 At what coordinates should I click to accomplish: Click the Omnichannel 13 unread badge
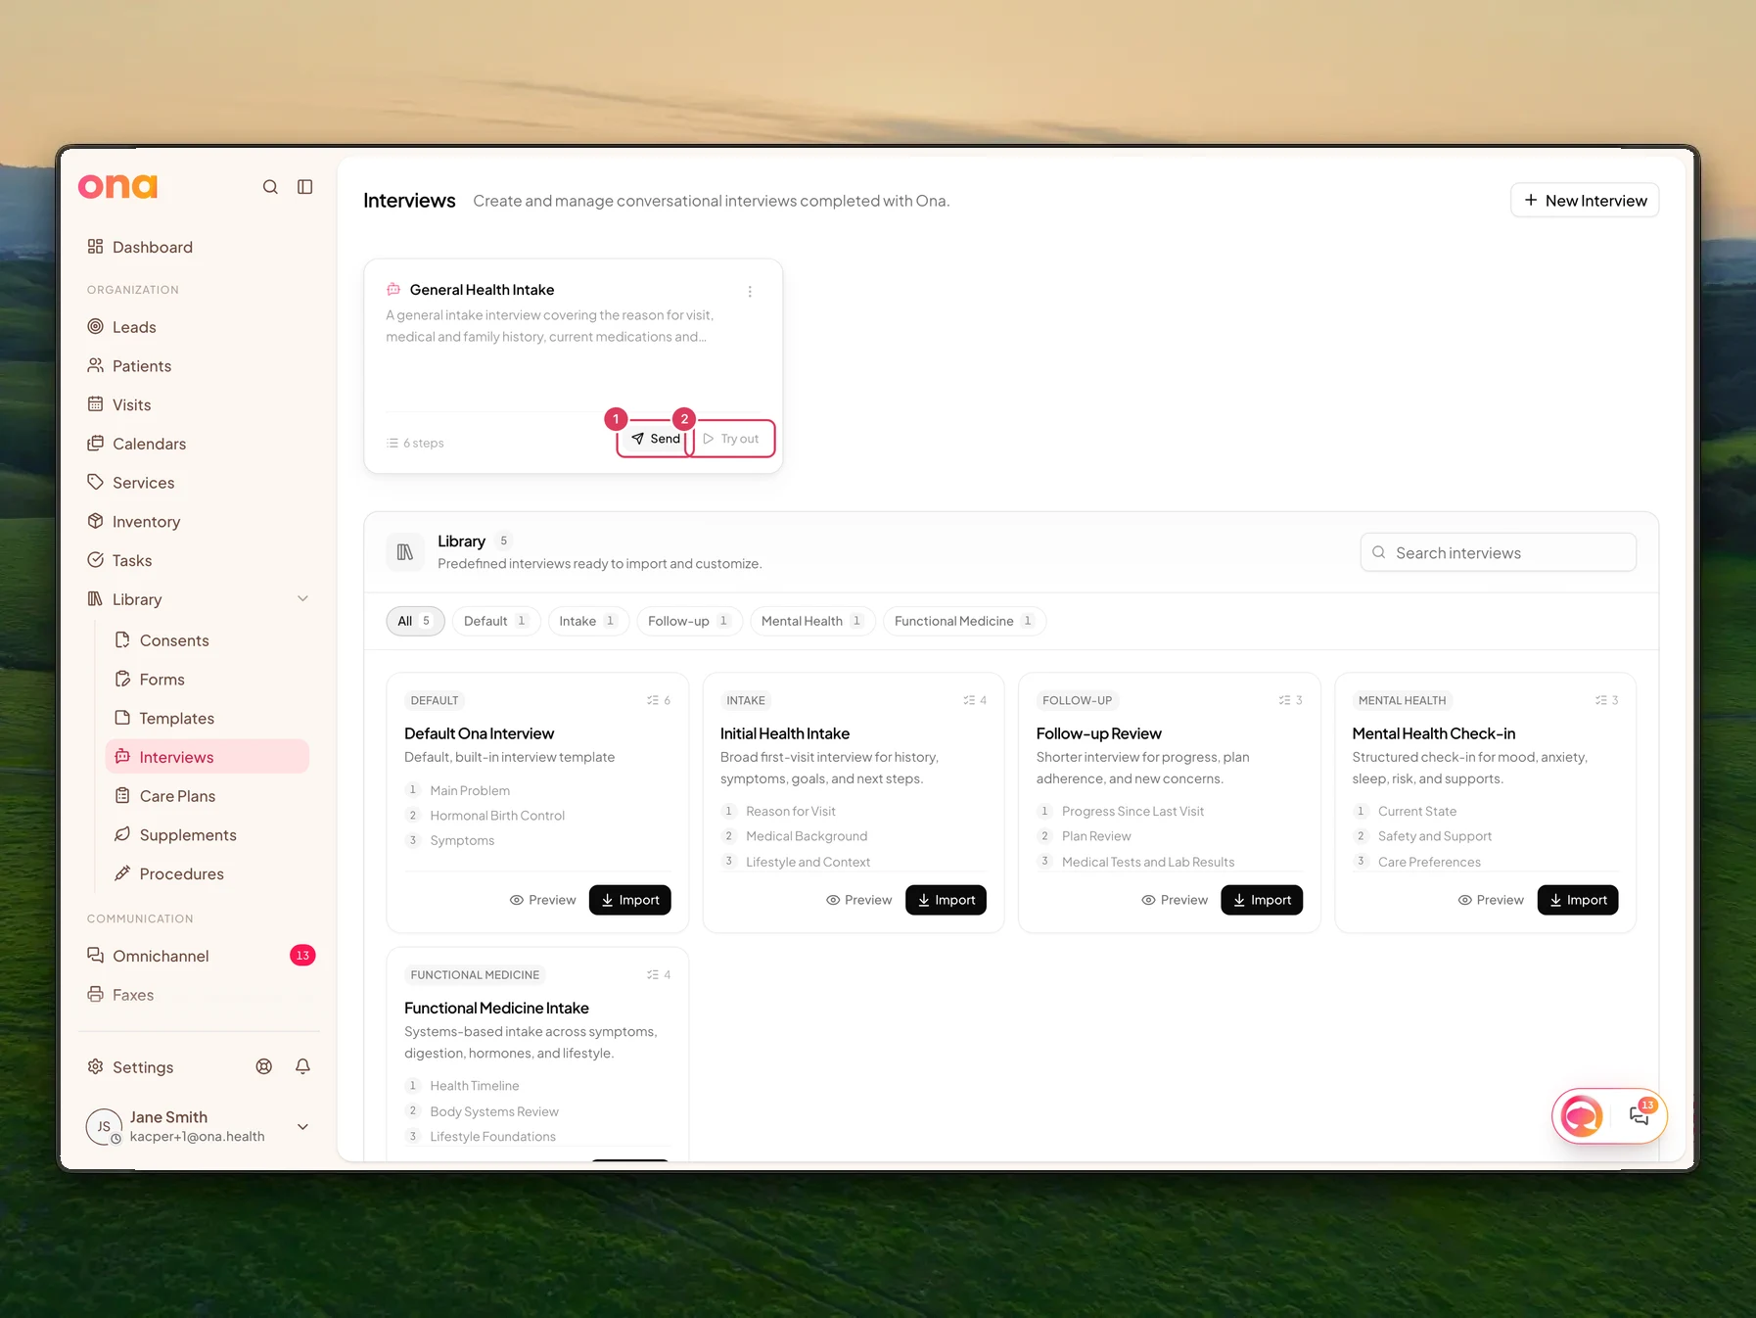pyautogui.click(x=302, y=956)
